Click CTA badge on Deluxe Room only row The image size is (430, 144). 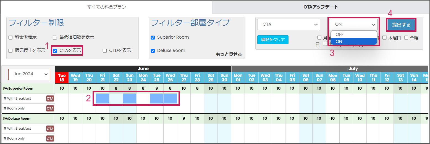coord(50,138)
